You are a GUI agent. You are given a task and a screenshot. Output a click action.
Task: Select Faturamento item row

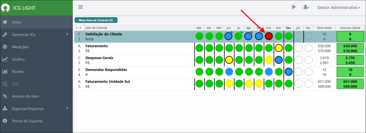click(97, 46)
